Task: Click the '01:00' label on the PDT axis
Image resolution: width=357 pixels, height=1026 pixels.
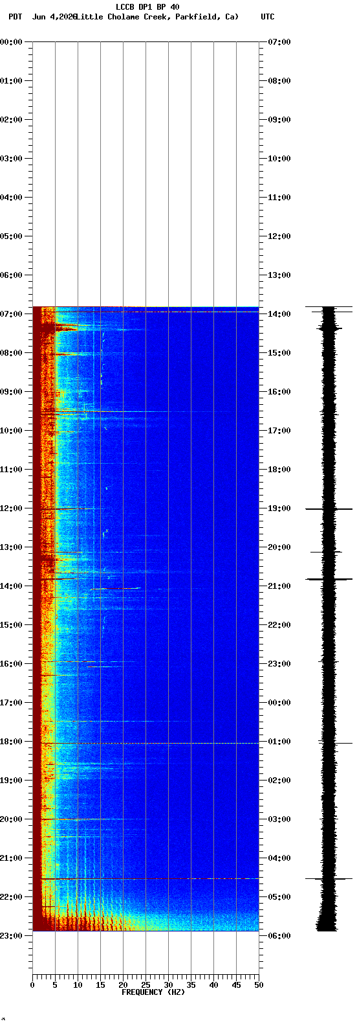Action: point(12,81)
